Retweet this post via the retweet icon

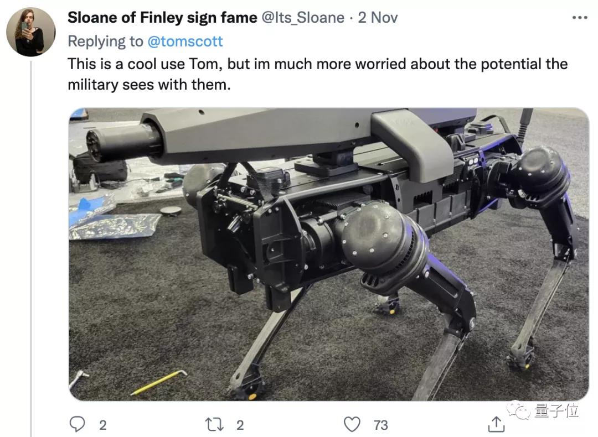pyautogui.click(x=213, y=424)
